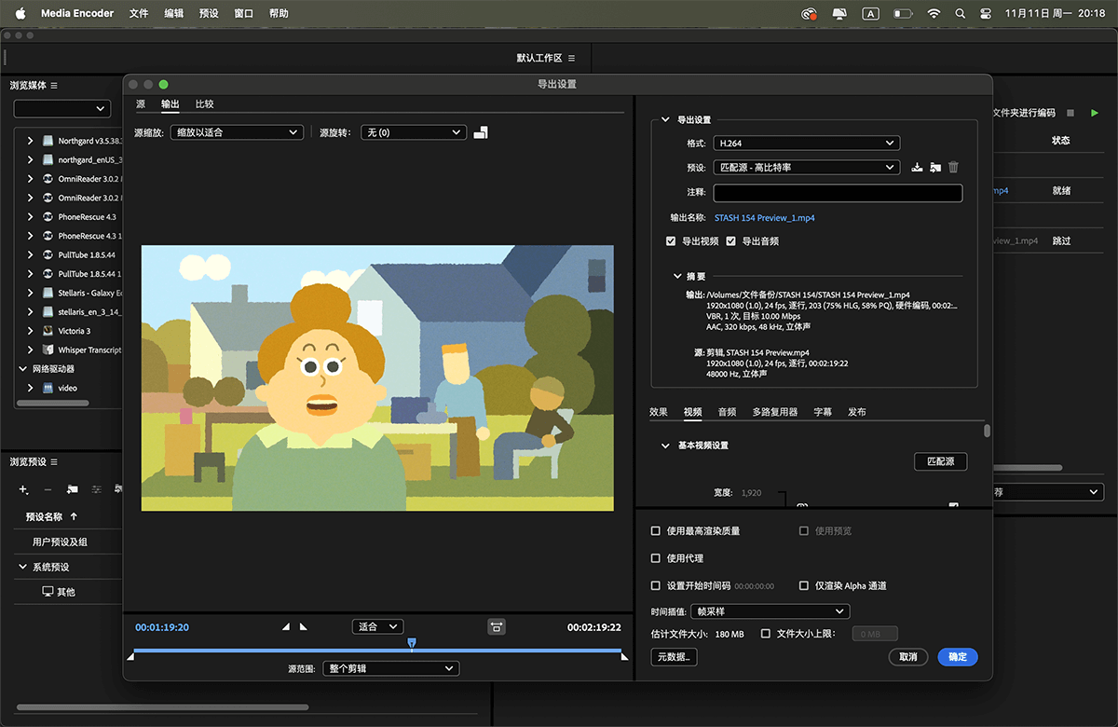Collapse the 导出设置 section
The height and width of the screenshot is (727, 1118).
coord(665,120)
